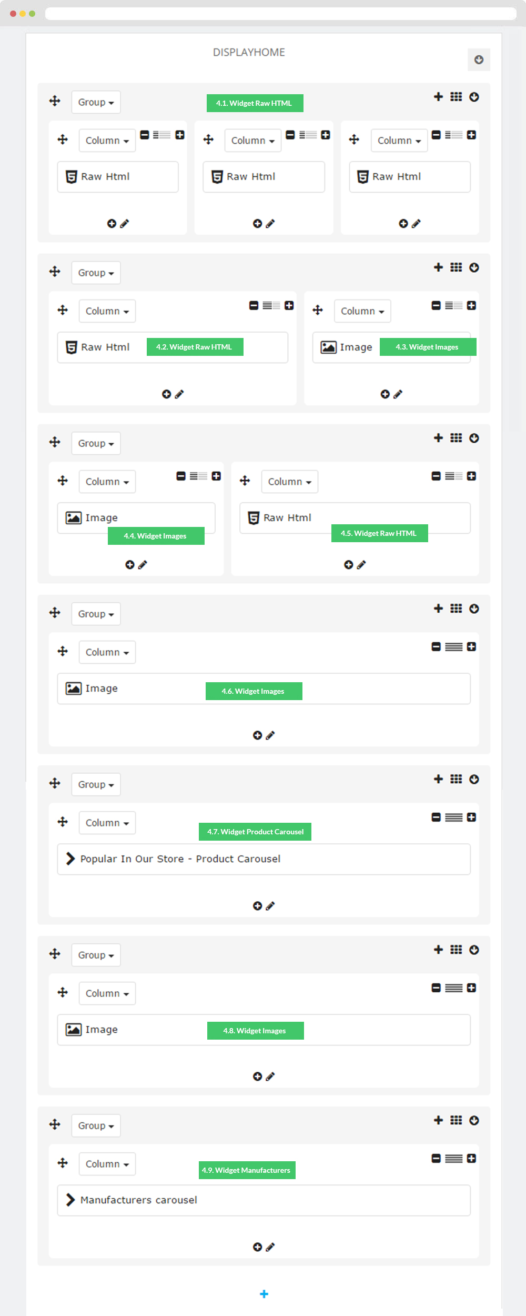Increase width of the 4.3 Image column
526x1316 pixels.
click(x=471, y=305)
